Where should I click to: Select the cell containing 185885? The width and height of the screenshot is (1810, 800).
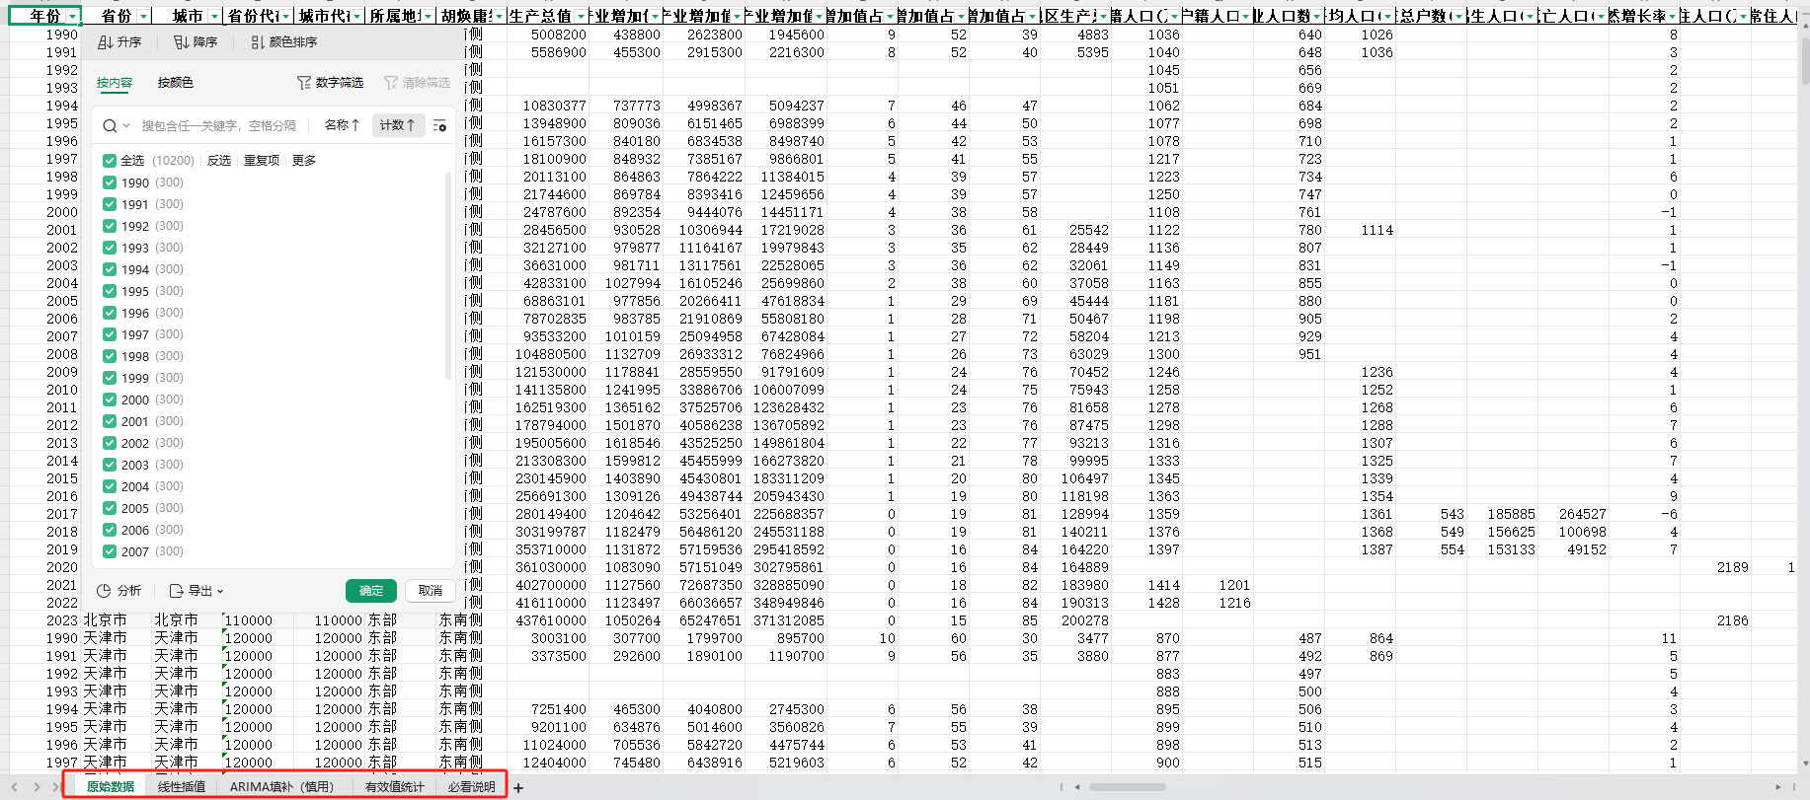[x=1503, y=514]
